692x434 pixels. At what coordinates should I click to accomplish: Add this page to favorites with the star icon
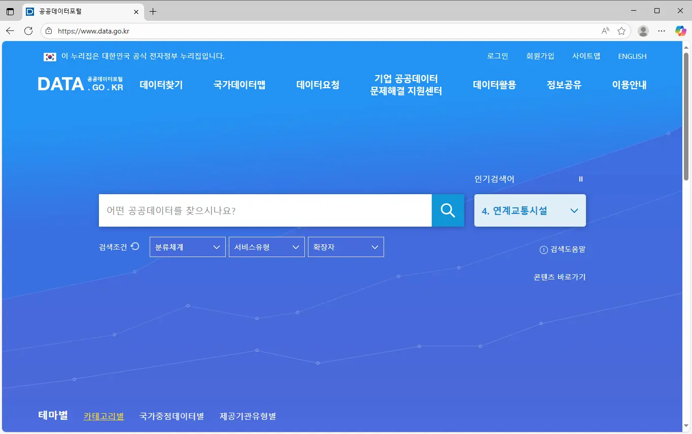click(621, 31)
